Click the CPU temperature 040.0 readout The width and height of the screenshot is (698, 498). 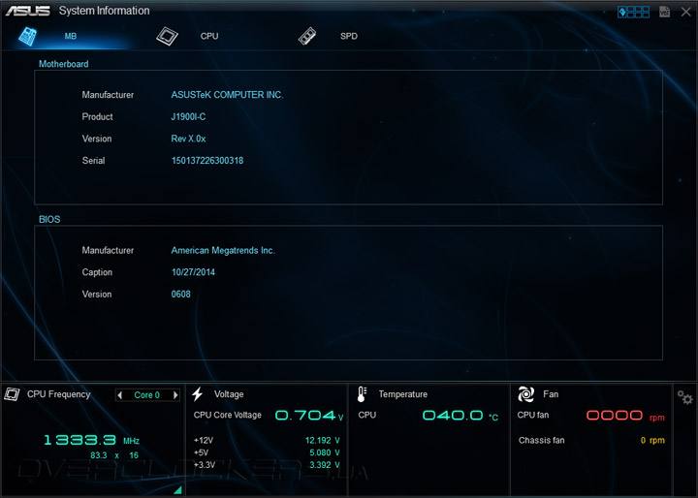click(460, 416)
